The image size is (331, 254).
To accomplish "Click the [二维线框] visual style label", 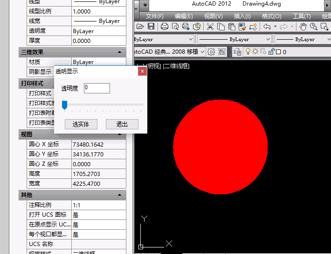I will pyautogui.click(x=176, y=66).
